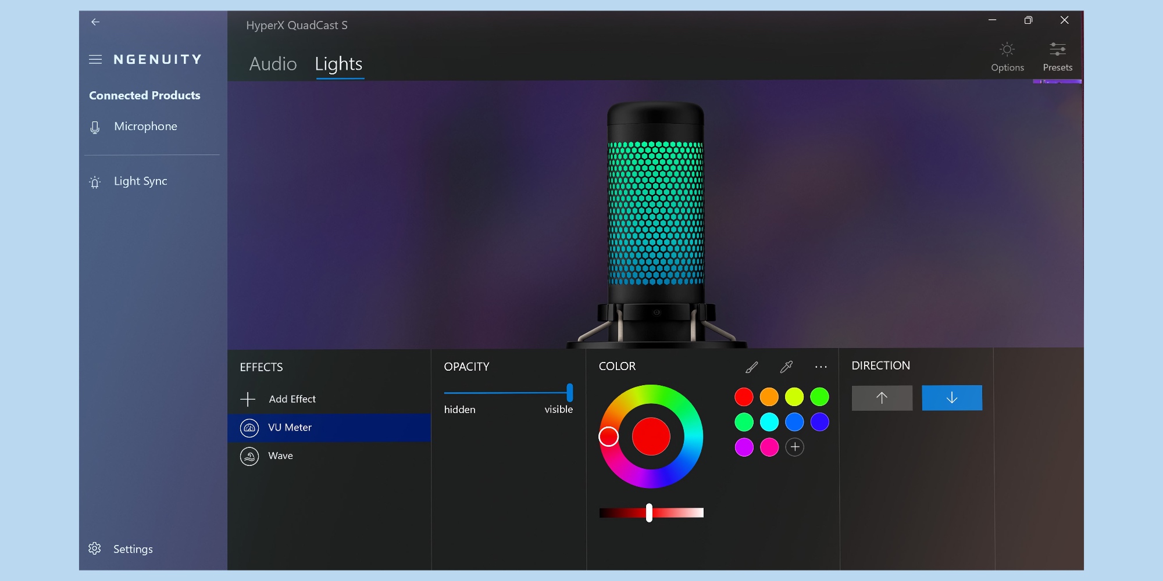Click the color wheel hue selector handle
The height and width of the screenshot is (581, 1163).
[x=609, y=436]
